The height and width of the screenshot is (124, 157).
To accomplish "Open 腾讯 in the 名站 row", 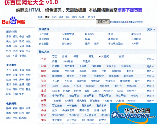I will (91, 56).
